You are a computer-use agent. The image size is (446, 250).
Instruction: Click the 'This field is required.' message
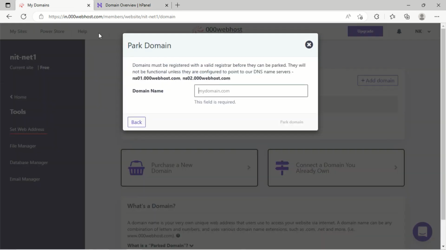(215, 102)
